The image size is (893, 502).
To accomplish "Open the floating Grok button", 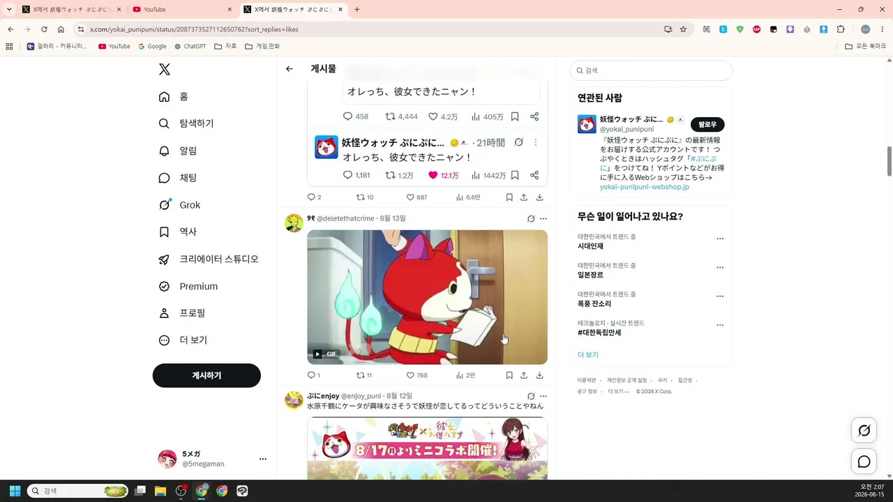I will (x=864, y=430).
